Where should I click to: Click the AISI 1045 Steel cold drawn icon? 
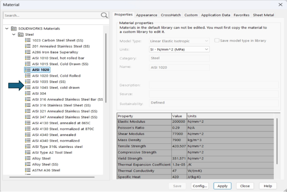point(28,88)
